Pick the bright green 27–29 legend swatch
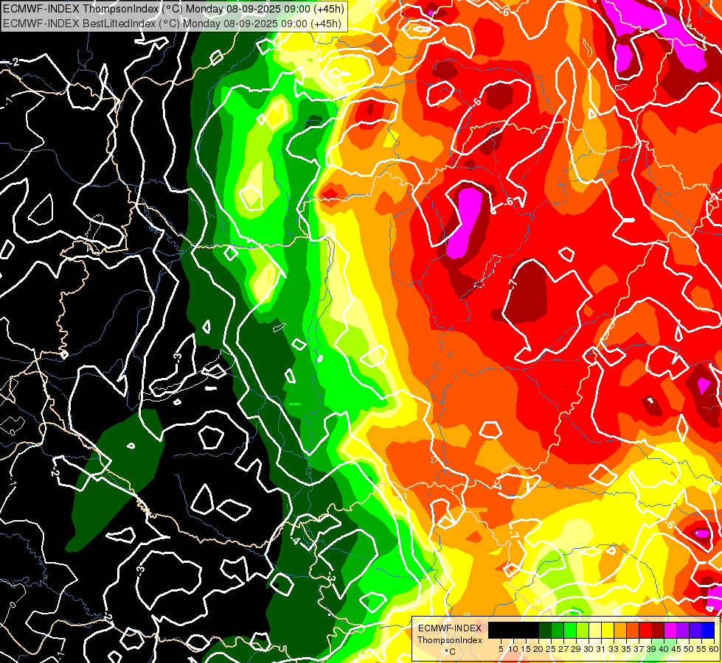 click(570, 631)
